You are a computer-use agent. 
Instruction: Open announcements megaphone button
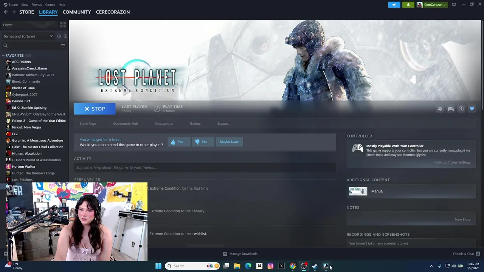pos(394,5)
